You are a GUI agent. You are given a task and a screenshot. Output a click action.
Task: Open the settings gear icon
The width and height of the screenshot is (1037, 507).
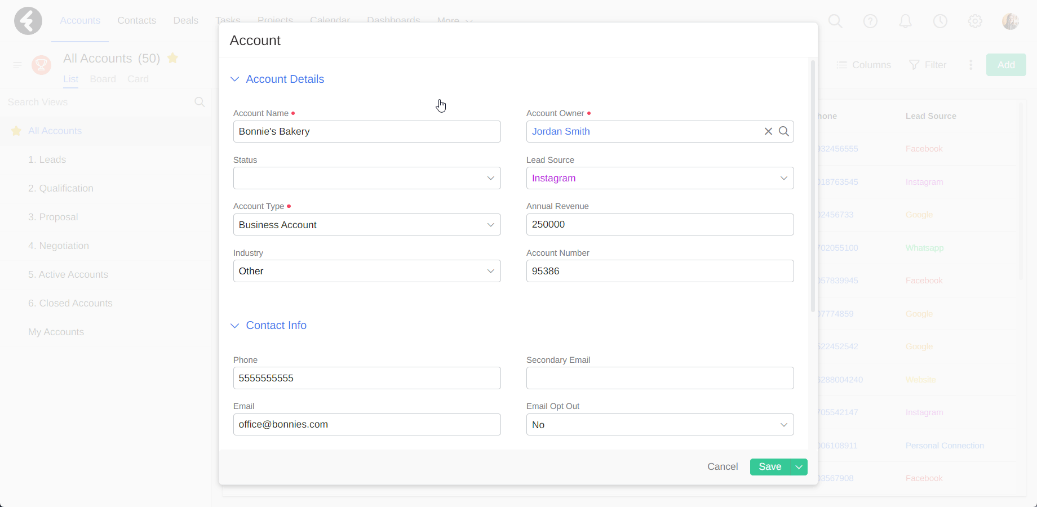tap(975, 21)
